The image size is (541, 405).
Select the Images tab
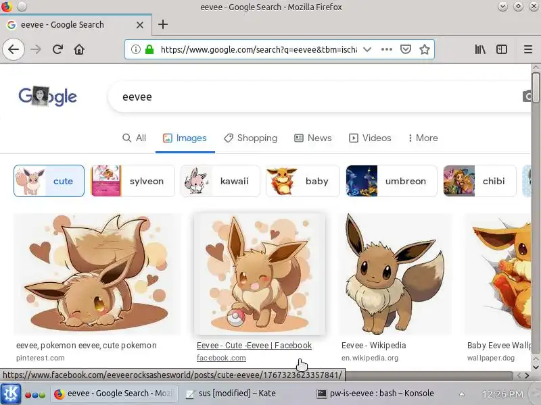click(x=185, y=138)
